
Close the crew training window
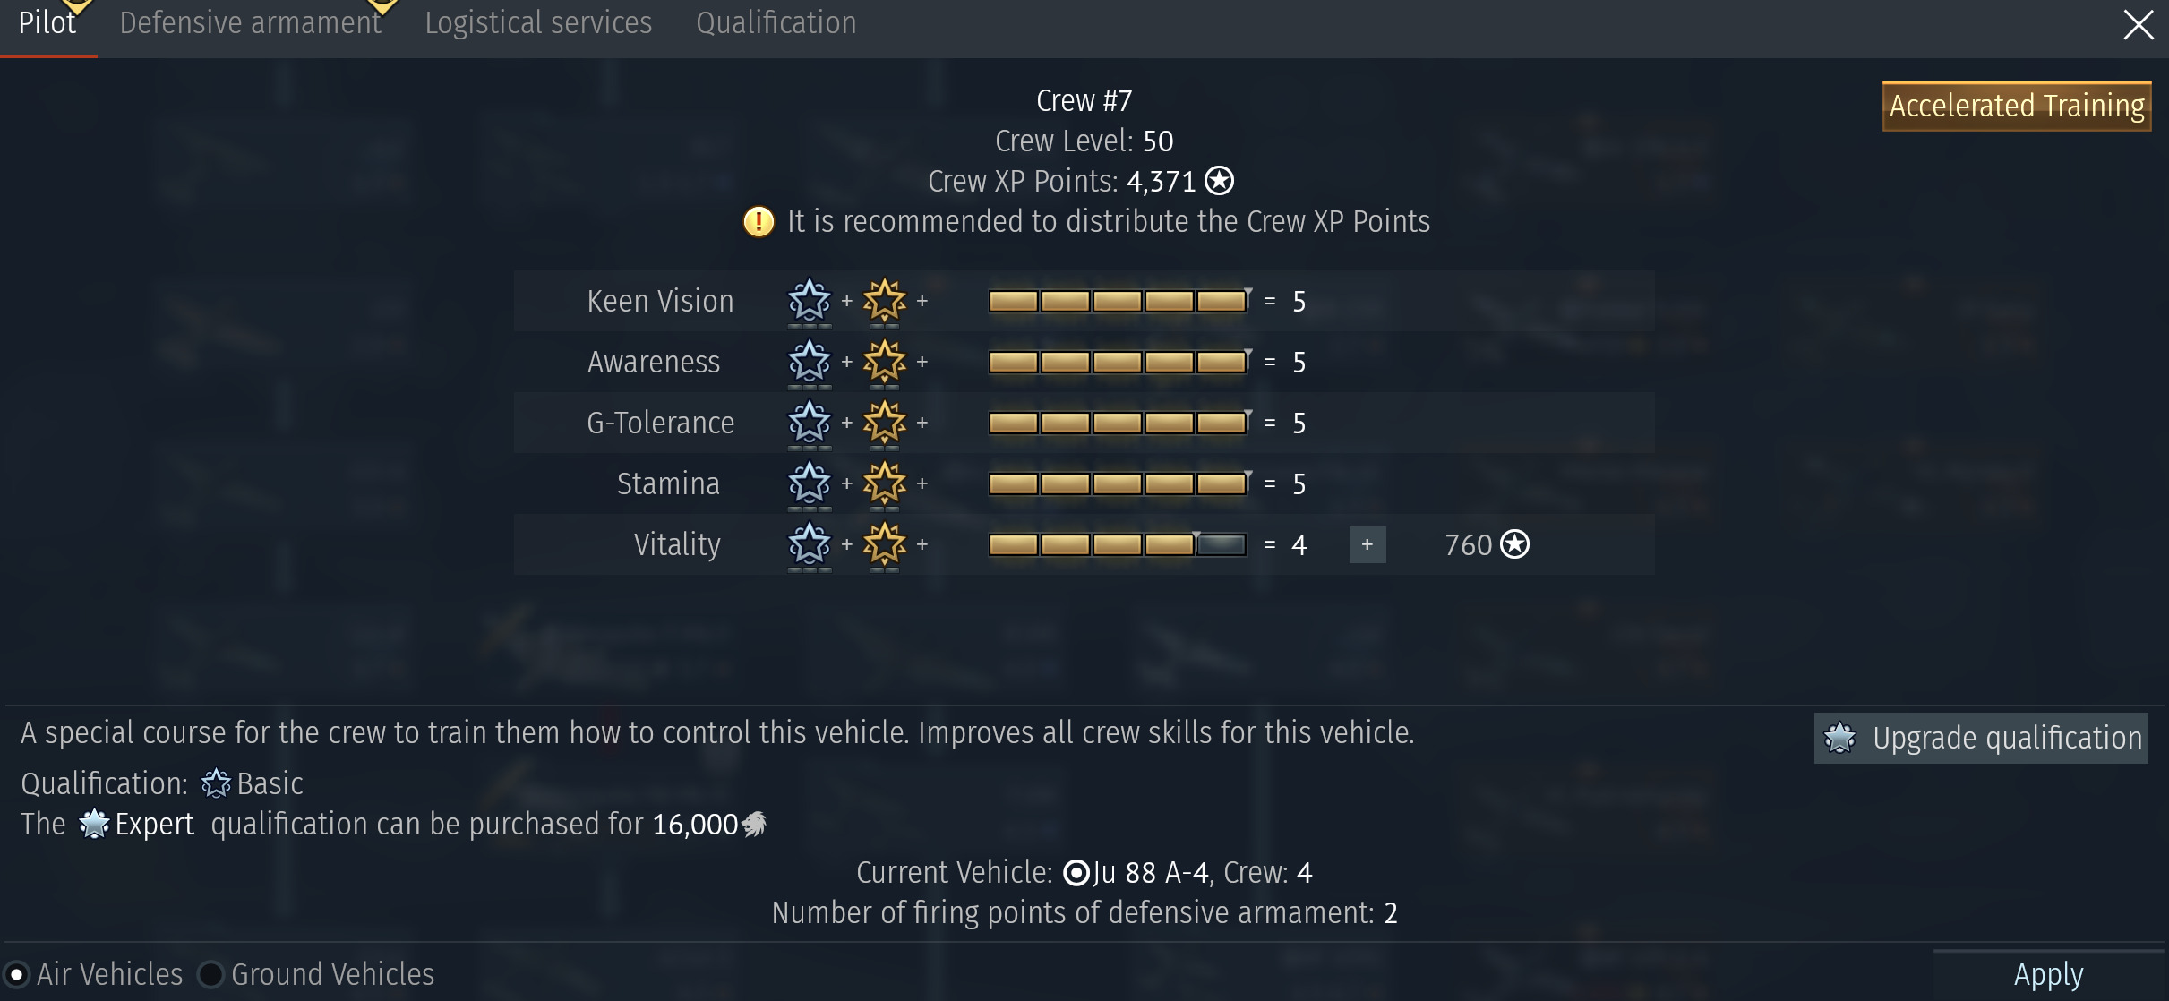(x=2138, y=25)
